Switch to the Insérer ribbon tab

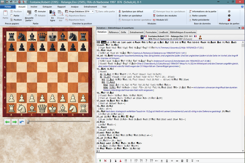[34, 7]
